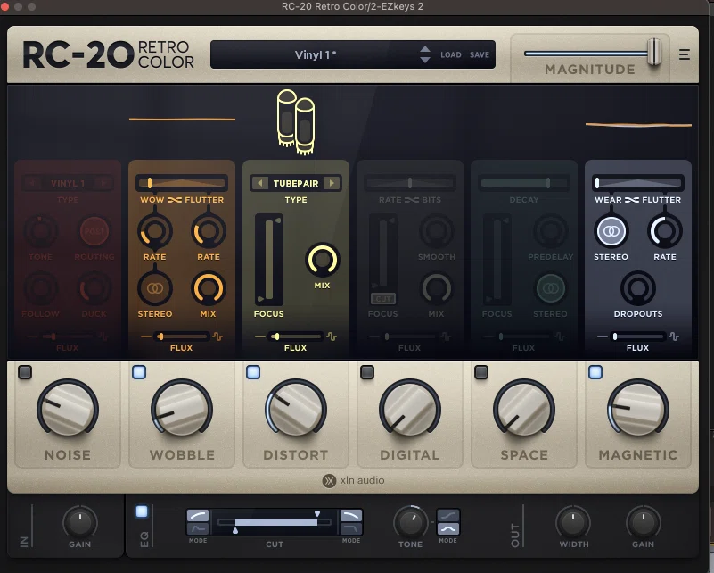Click the Wobble Flux slider
The image size is (714, 573).
(x=182, y=336)
